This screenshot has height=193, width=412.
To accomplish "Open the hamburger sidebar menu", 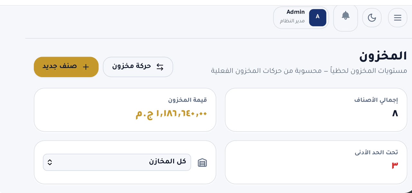I will pos(398,18).
